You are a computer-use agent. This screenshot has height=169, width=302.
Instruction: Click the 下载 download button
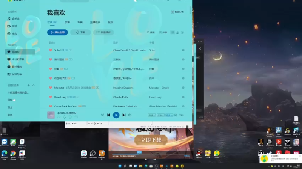click(x=80, y=32)
